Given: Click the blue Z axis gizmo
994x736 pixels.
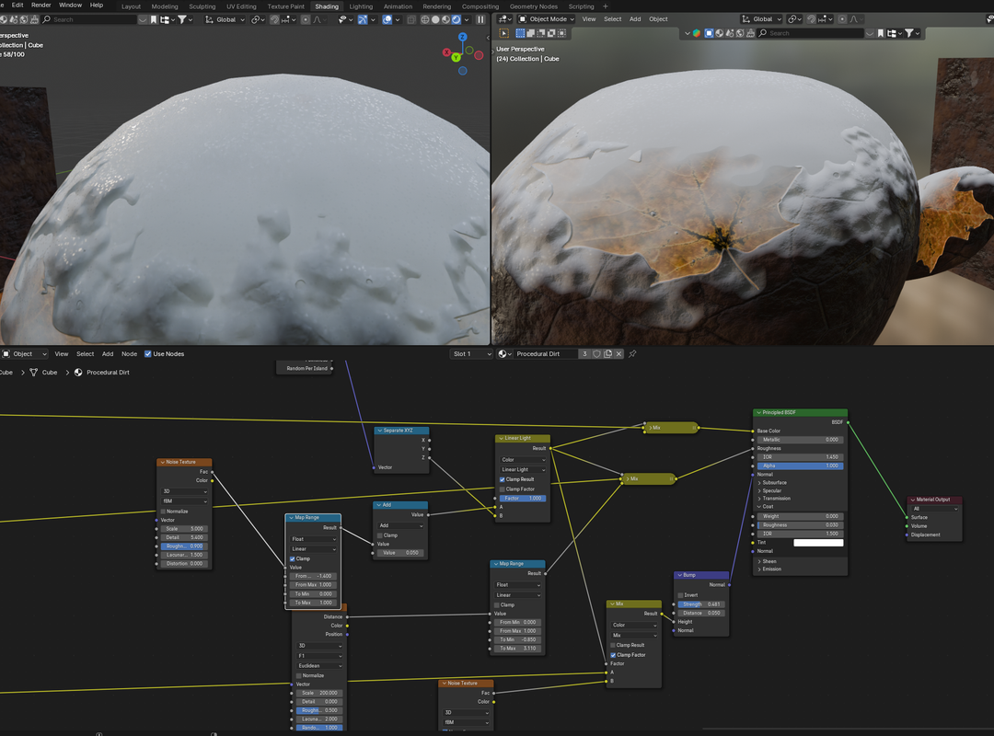Looking at the screenshot, I should (463, 38).
